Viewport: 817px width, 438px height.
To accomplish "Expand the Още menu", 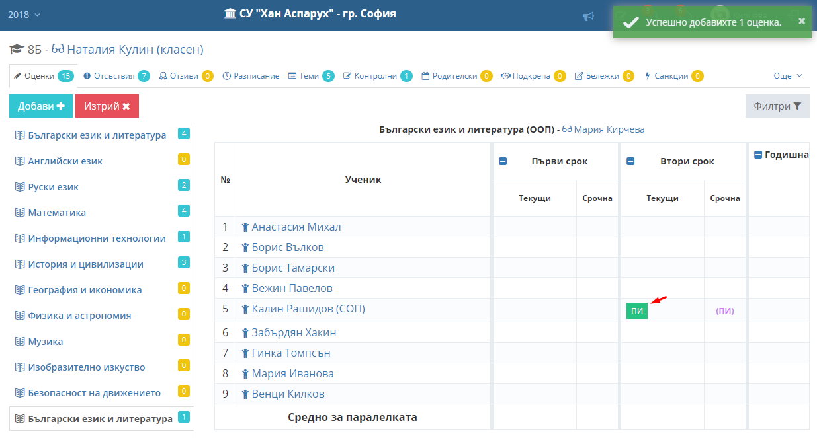I will click(787, 76).
